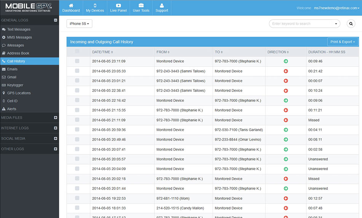This screenshot has height=218, width=362.
Task: Open the iPhone 5S device dropdown
Action: coord(79,24)
